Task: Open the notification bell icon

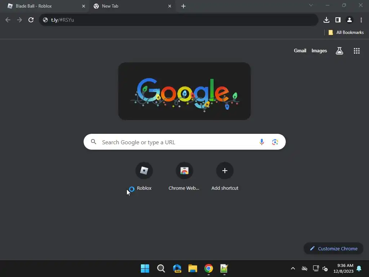Action: 359,268
